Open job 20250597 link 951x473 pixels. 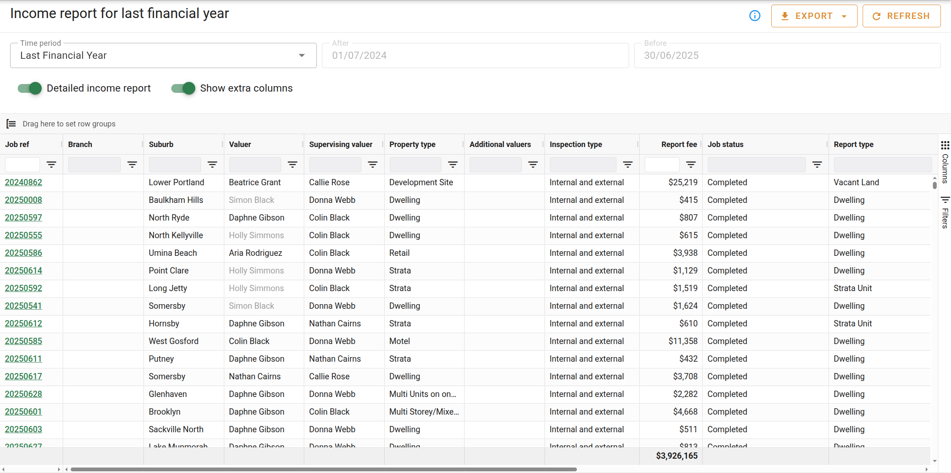pos(24,218)
